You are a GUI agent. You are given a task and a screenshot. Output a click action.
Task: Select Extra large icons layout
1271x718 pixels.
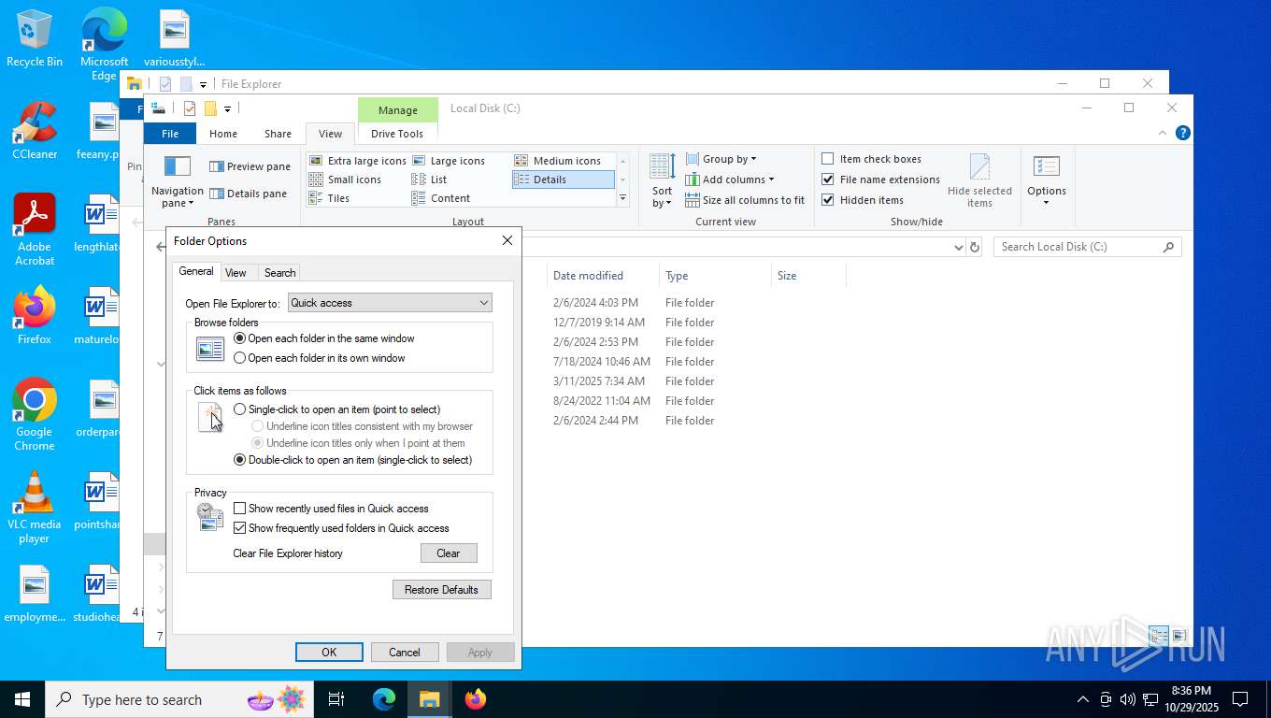pyautogui.click(x=358, y=161)
